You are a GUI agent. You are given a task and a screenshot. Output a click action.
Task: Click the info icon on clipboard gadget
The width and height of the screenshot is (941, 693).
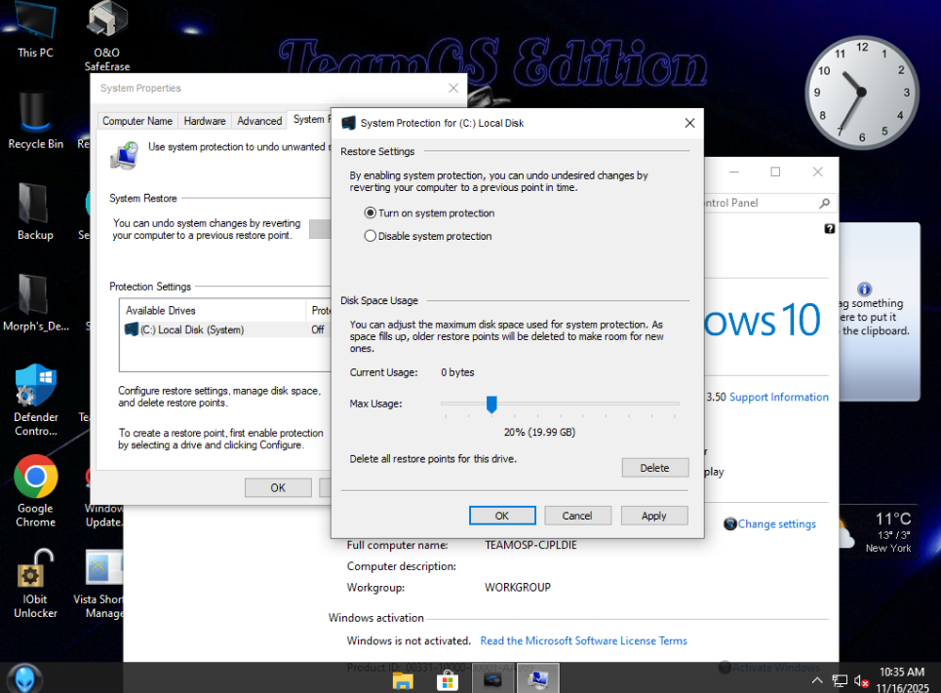pos(864,289)
